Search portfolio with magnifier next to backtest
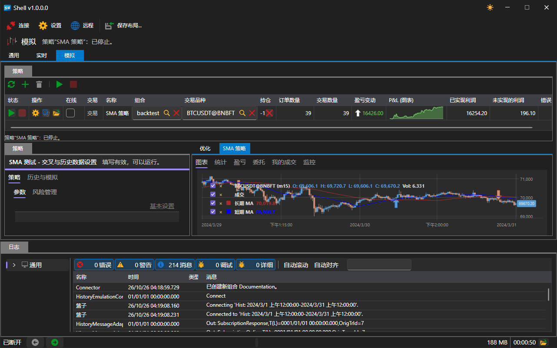 (167, 113)
